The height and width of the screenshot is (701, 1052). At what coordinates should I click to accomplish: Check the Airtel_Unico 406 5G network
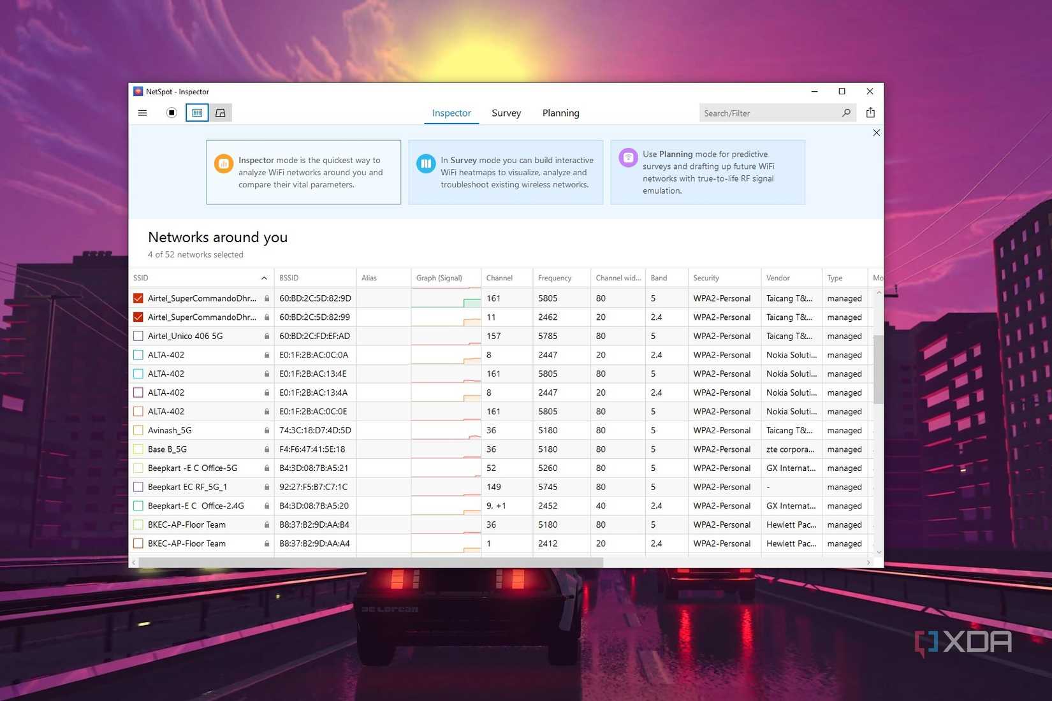(138, 336)
